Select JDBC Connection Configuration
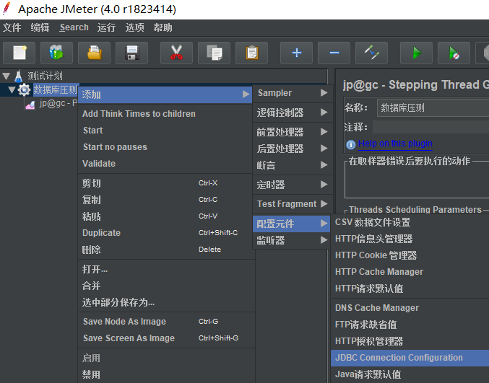Screen dimensions: 489x383 pyautogui.click(x=410, y=358)
